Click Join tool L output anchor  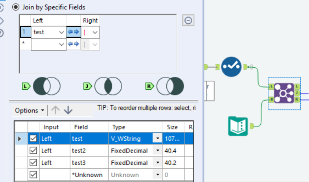pyautogui.click(x=297, y=86)
